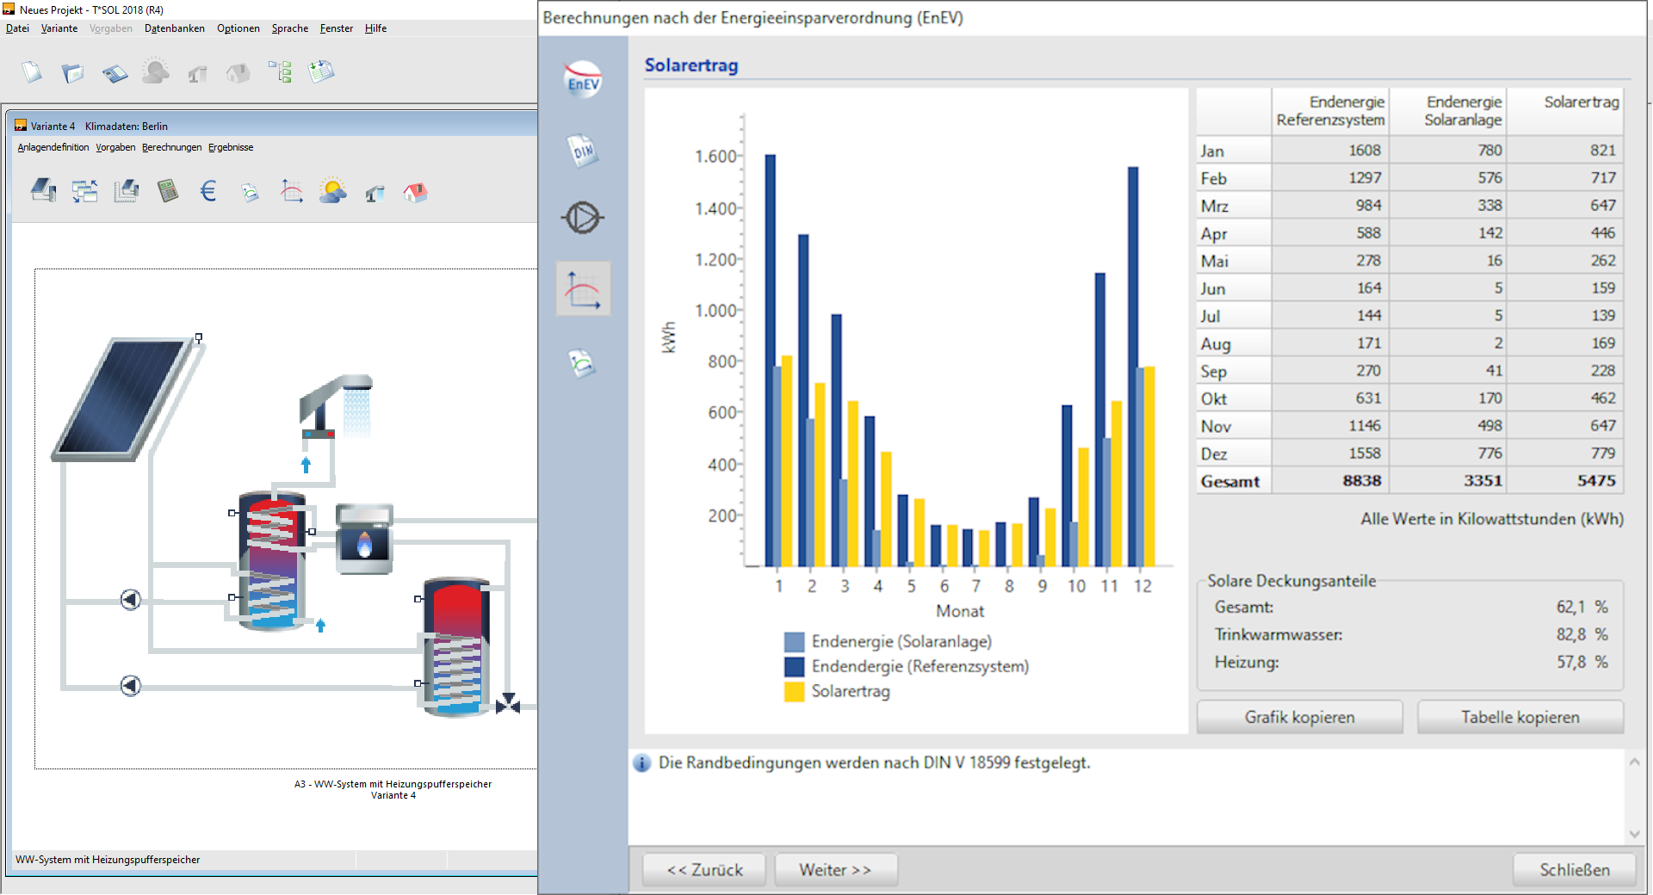Click the Heizung value 57,8 %
Viewport: 1653px width, 895px height.
click(x=1582, y=662)
